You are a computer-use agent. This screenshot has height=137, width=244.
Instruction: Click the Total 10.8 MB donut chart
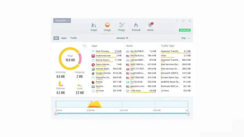(x=70, y=58)
